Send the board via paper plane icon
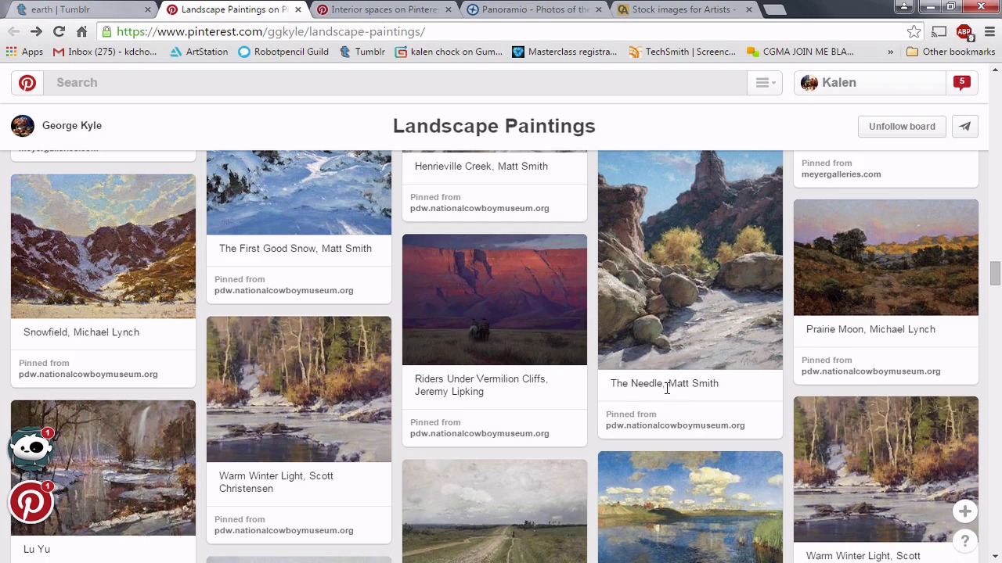Viewport: 1002px width, 563px height. [965, 127]
